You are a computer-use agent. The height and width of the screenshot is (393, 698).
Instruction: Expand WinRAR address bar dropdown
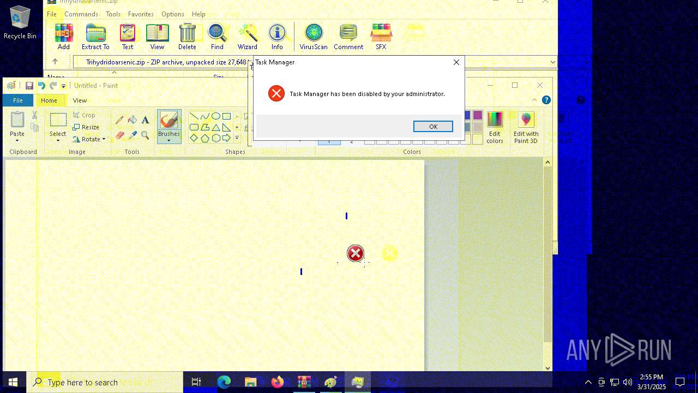[552, 62]
